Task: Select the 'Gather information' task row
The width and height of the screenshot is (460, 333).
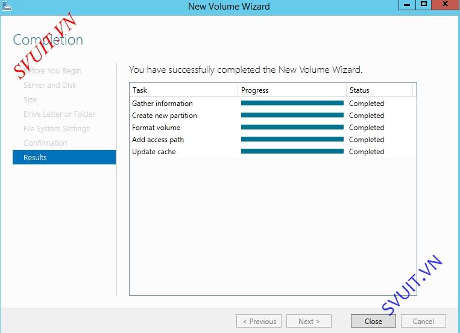Action: [273, 103]
